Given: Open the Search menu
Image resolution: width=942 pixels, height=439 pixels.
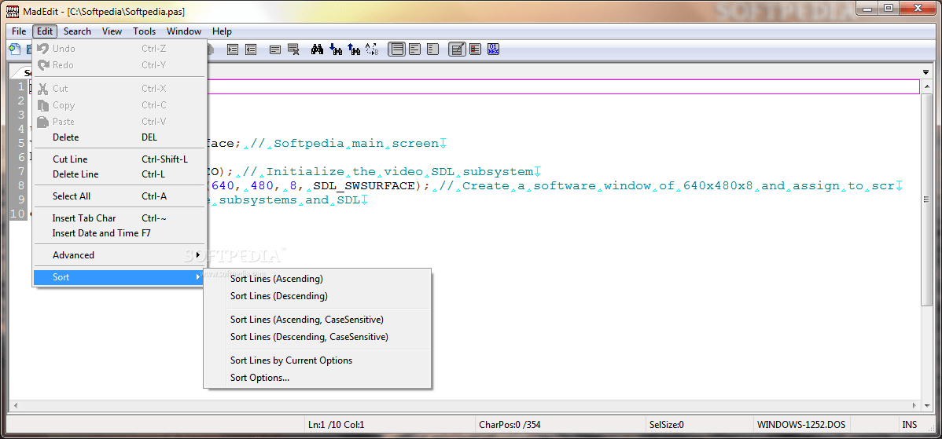Looking at the screenshot, I should (78, 31).
